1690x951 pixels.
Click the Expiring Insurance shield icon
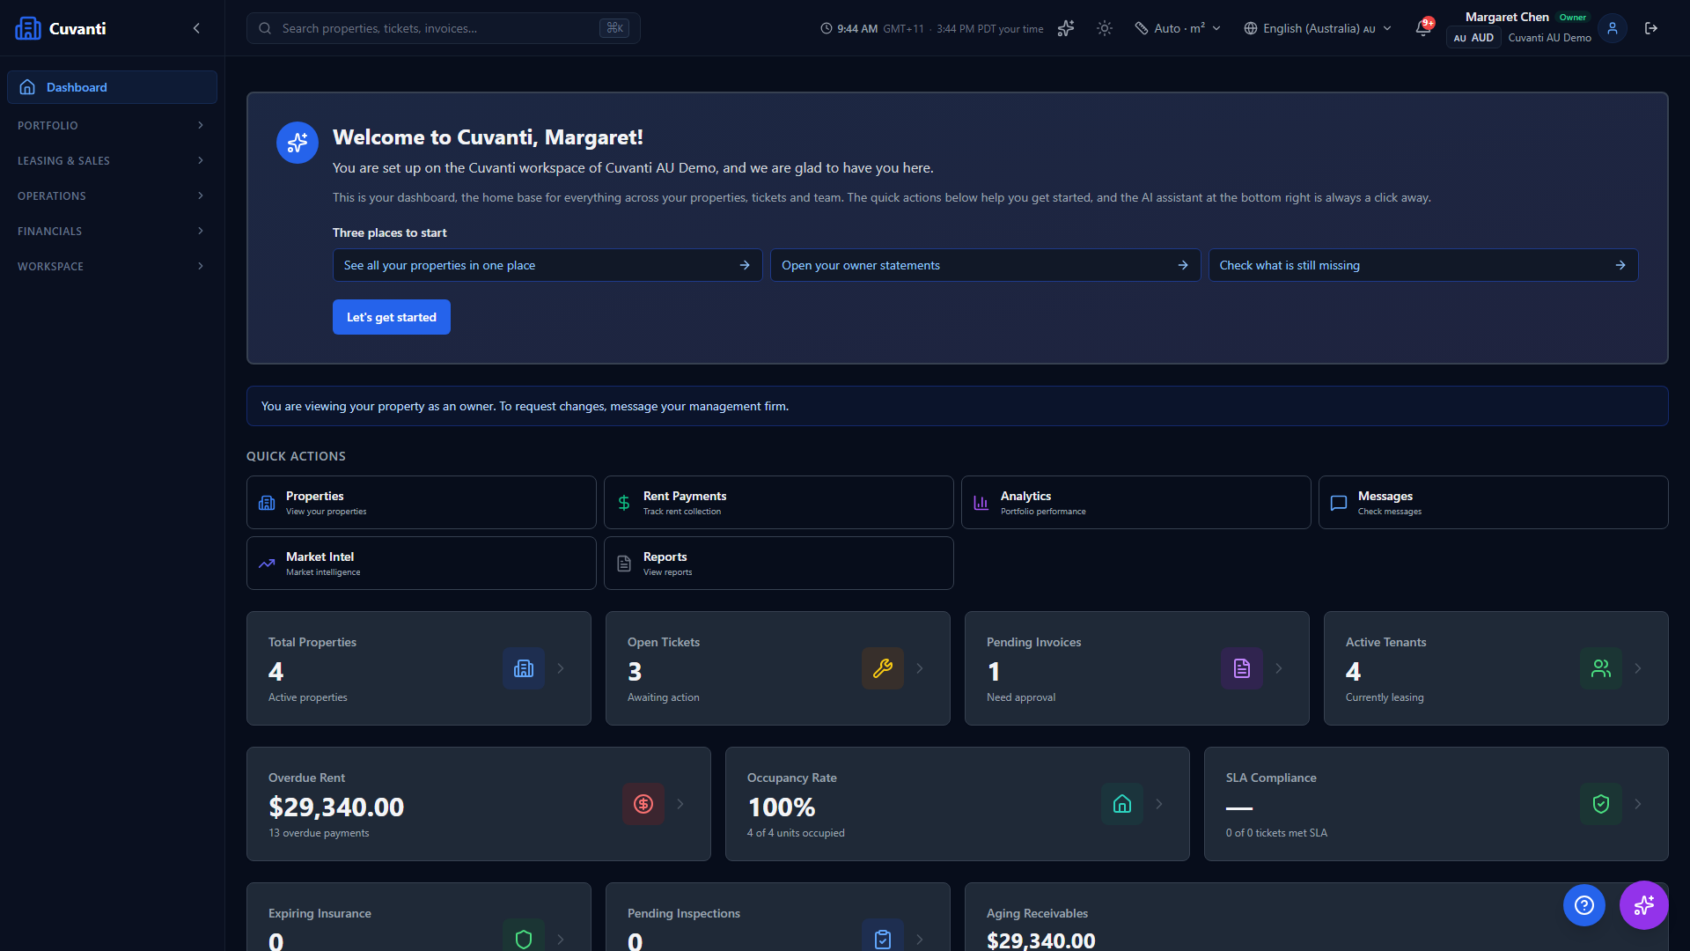coord(524,939)
